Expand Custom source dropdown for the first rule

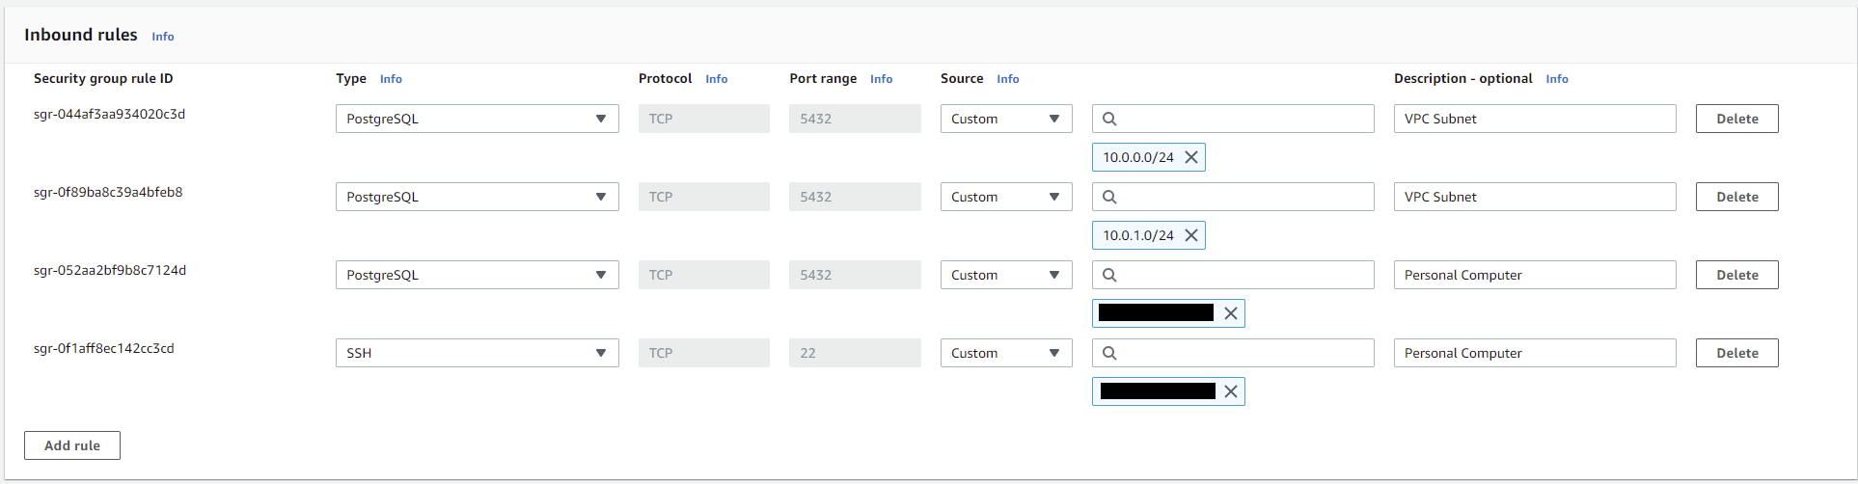pos(1005,119)
